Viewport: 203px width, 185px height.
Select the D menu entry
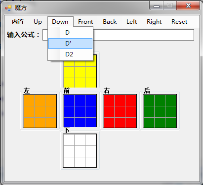pos(70,33)
